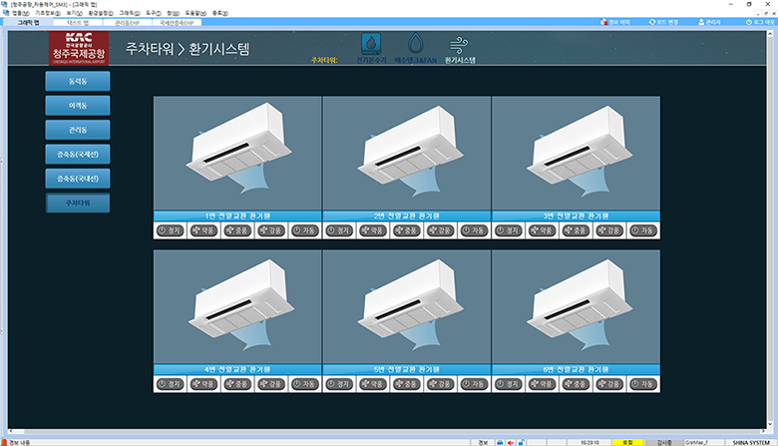Image resolution: width=778 pixels, height=446 pixels.
Task: Click the horizontal scrollbar right arrow
Action: coord(764,432)
